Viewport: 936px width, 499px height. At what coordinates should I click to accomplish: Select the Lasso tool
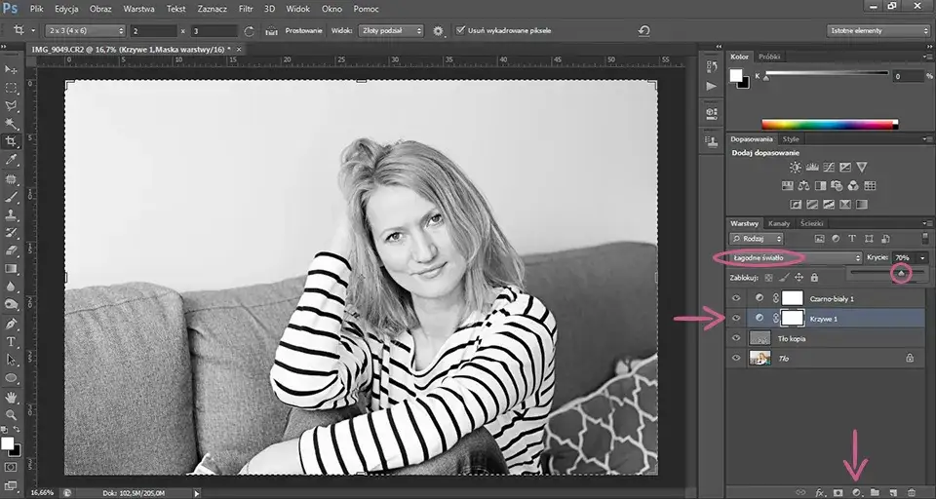coord(11,106)
